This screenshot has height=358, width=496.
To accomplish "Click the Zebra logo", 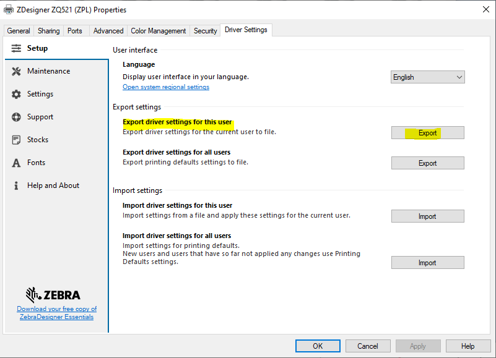I will tap(56, 295).
